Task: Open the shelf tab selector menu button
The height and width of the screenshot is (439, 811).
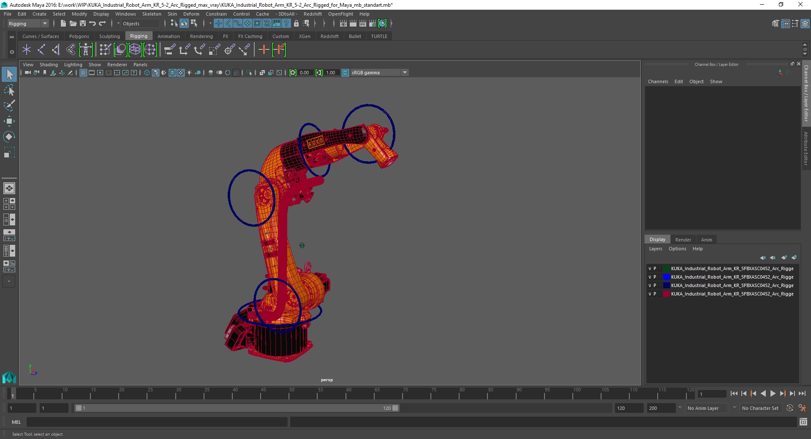Action: pos(12,37)
